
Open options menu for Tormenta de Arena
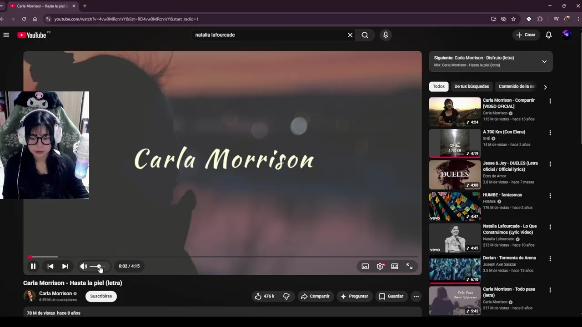pos(550,258)
